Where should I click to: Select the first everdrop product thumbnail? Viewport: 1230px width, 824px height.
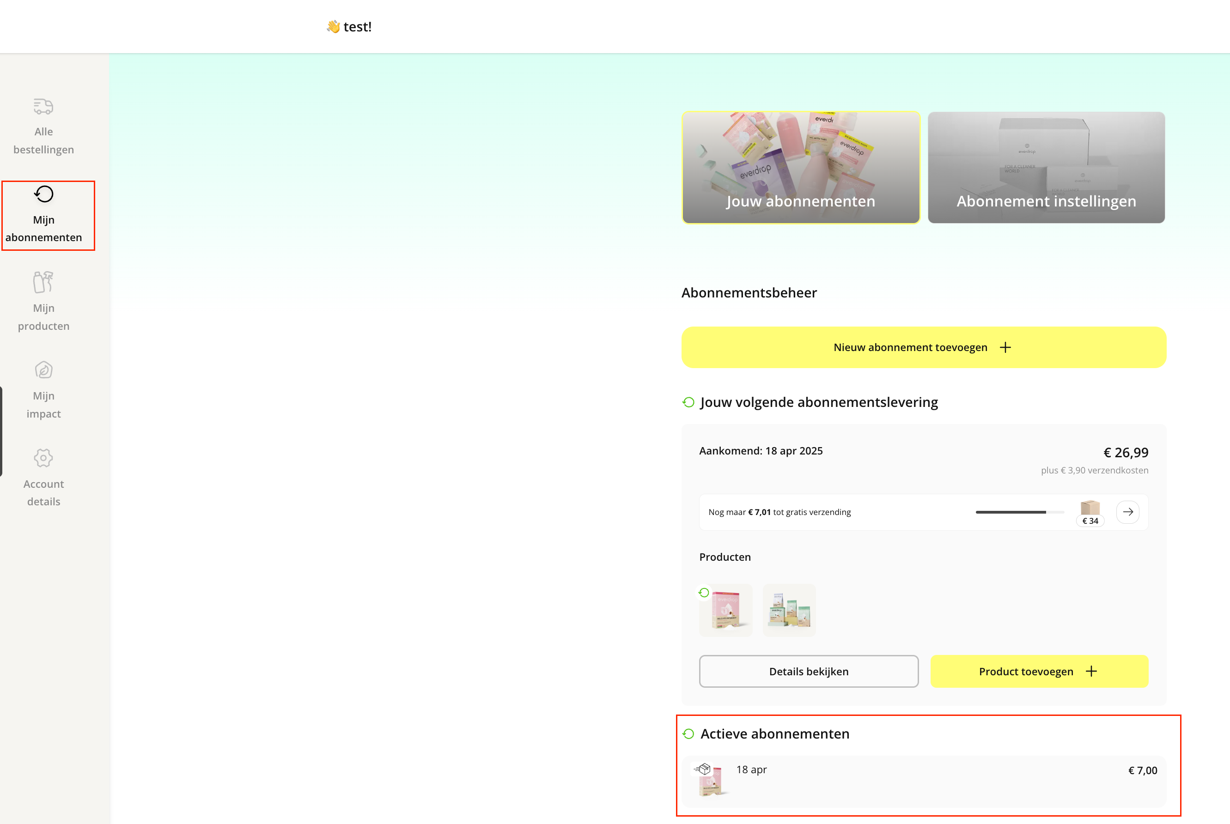726,610
